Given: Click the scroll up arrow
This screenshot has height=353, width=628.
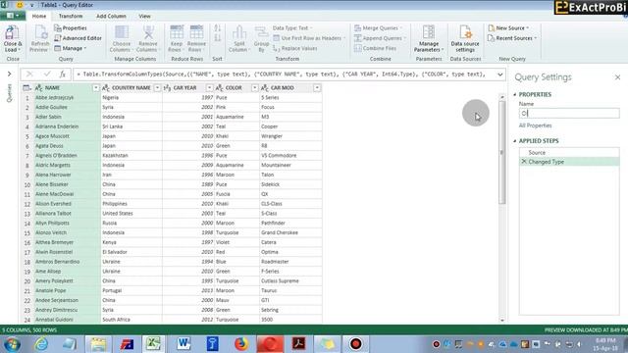Looking at the screenshot, I should click(502, 97).
